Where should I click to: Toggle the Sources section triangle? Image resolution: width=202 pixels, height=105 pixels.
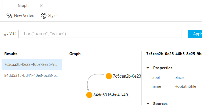pyautogui.click(x=148, y=104)
